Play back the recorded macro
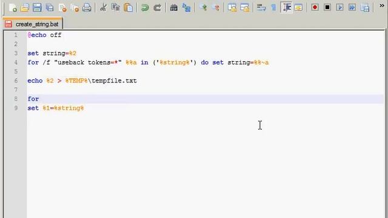 339,8
